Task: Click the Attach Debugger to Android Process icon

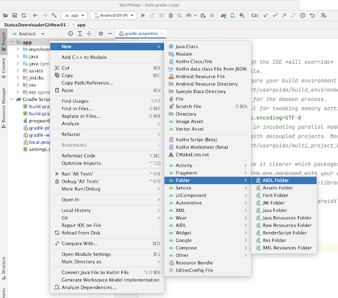Action: pyautogui.click(x=203, y=15)
